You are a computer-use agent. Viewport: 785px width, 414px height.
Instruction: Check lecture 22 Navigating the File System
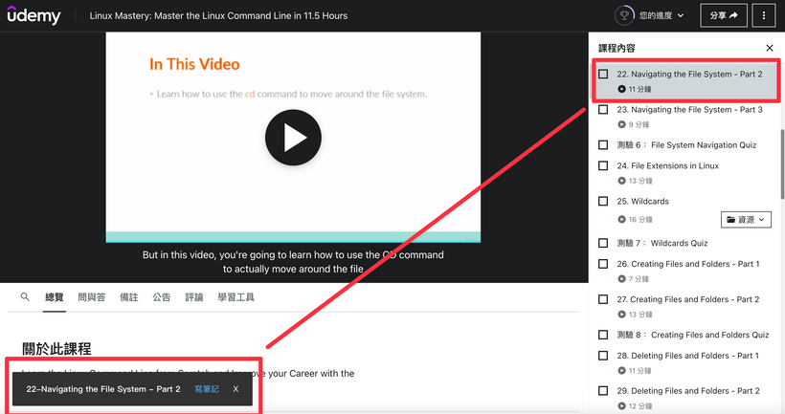(603, 74)
